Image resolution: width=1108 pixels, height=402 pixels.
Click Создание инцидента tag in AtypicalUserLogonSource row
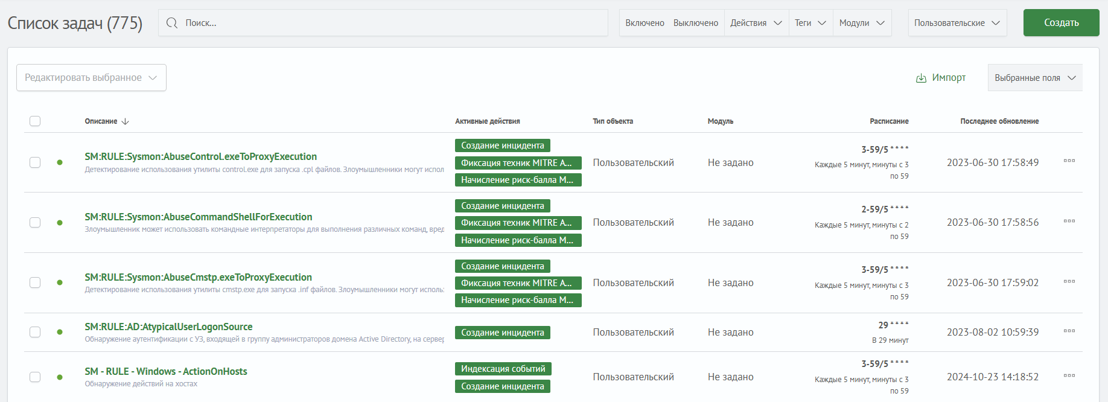pyautogui.click(x=503, y=333)
